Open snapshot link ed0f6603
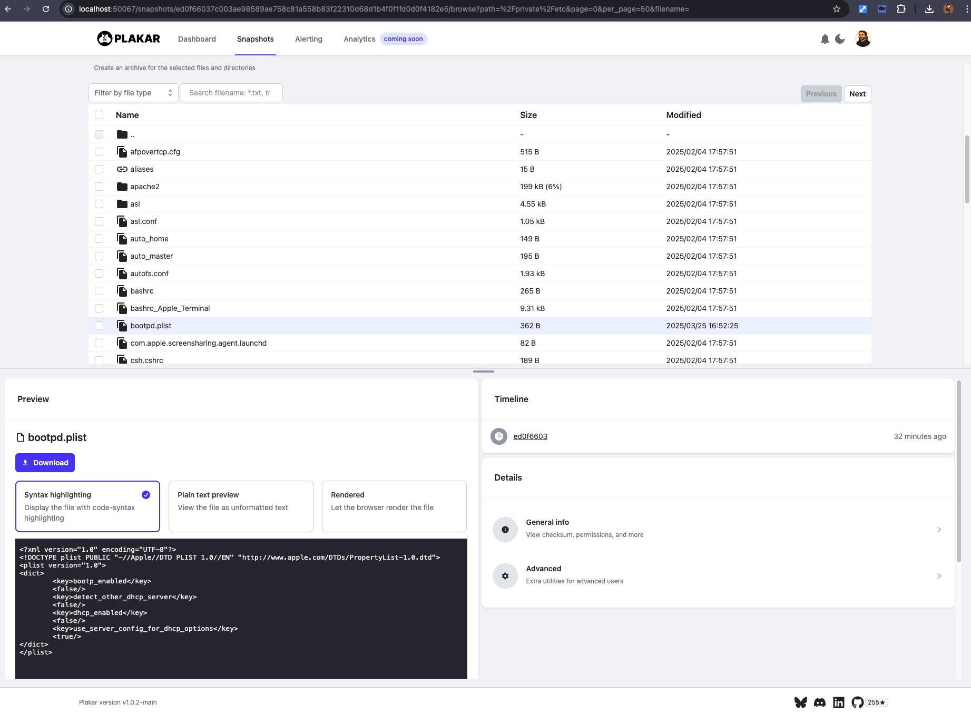Image resolution: width=971 pixels, height=713 pixels. tap(530, 436)
